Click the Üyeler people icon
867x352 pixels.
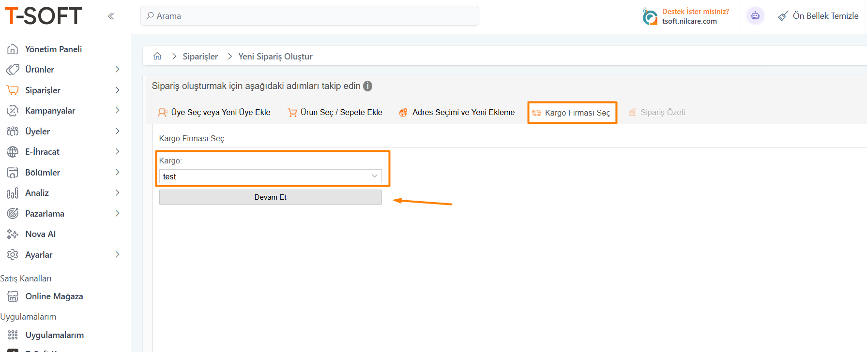click(x=13, y=132)
